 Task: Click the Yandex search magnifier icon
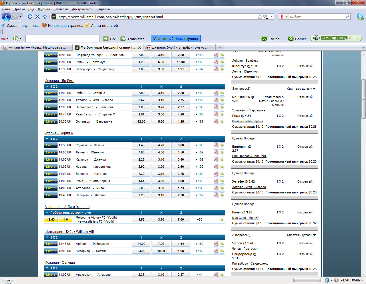pos(347,17)
